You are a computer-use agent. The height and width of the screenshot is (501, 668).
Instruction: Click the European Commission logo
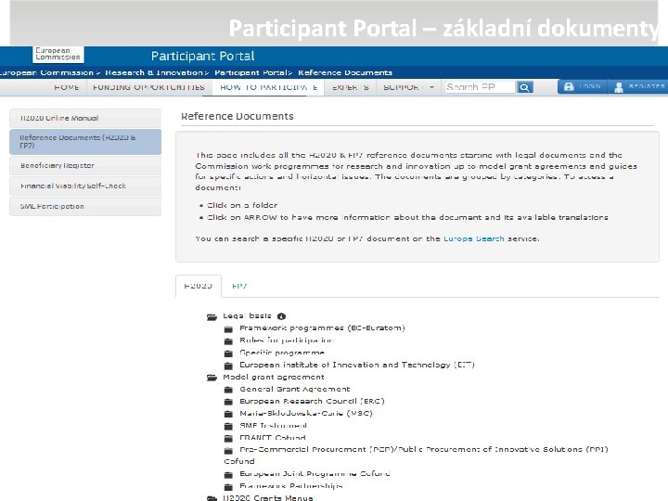58,54
